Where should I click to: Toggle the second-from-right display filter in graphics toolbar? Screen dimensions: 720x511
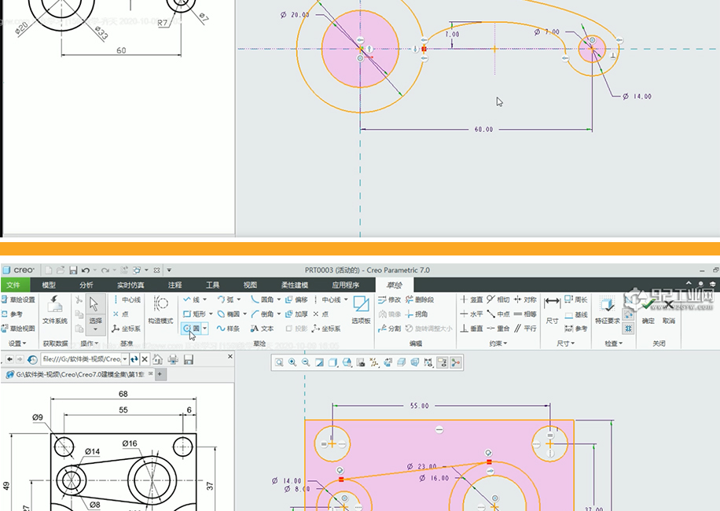tap(443, 362)
